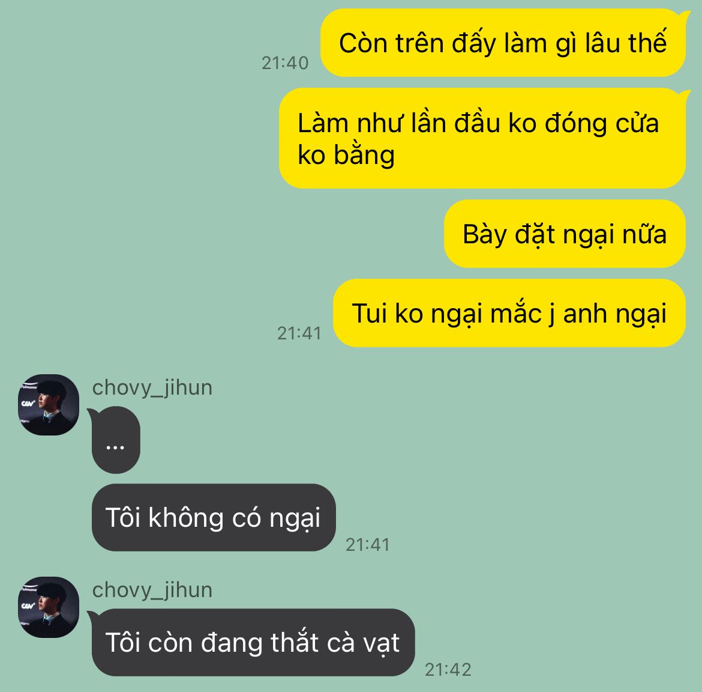Image resolution: width=702 pixels, height=692 pixels.
Task: Tap the 'Bày đặt ngại nữa' yellow bubble
Action: pos(565,234)
